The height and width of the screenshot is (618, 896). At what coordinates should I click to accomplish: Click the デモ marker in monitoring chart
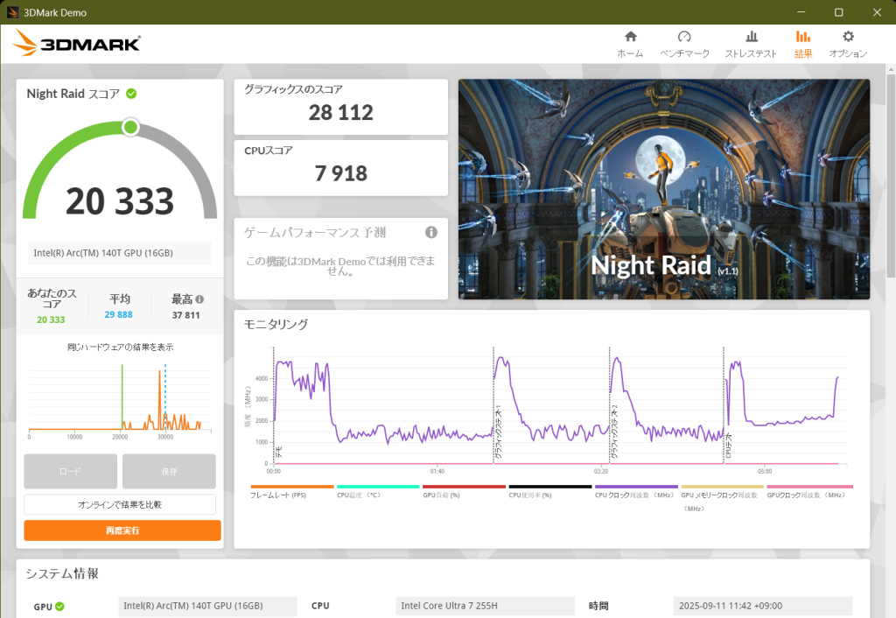[x=278, y=453]
